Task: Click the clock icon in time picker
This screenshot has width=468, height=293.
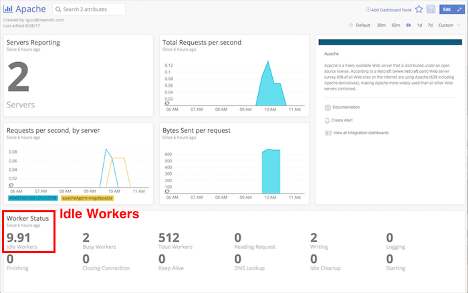Action: [351, 25]
